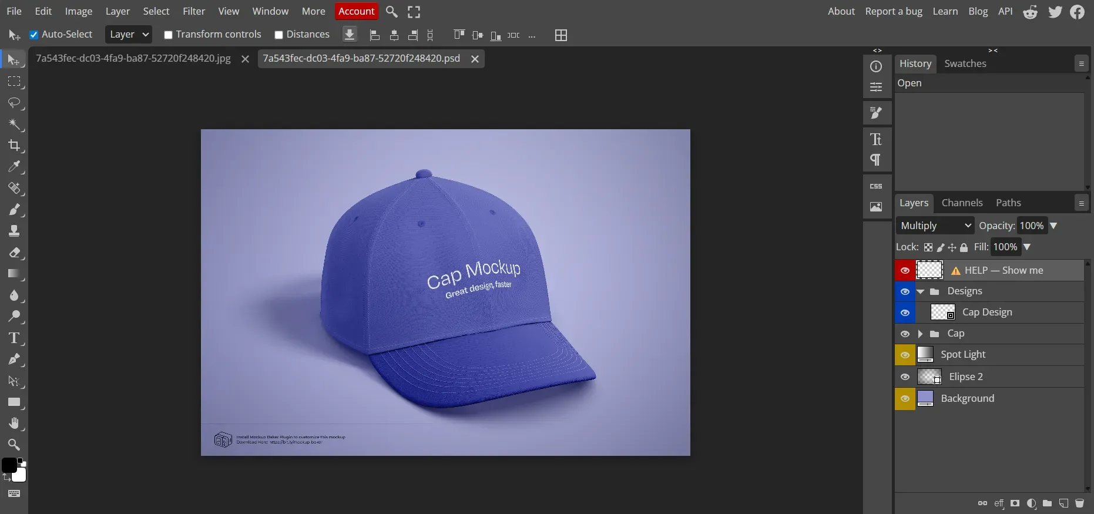Enable the Distances checkbox

(279, 35)
